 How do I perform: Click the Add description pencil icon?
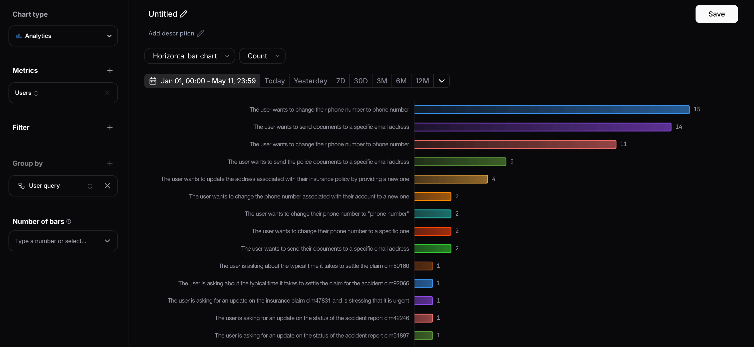click(x=200, y=33)
